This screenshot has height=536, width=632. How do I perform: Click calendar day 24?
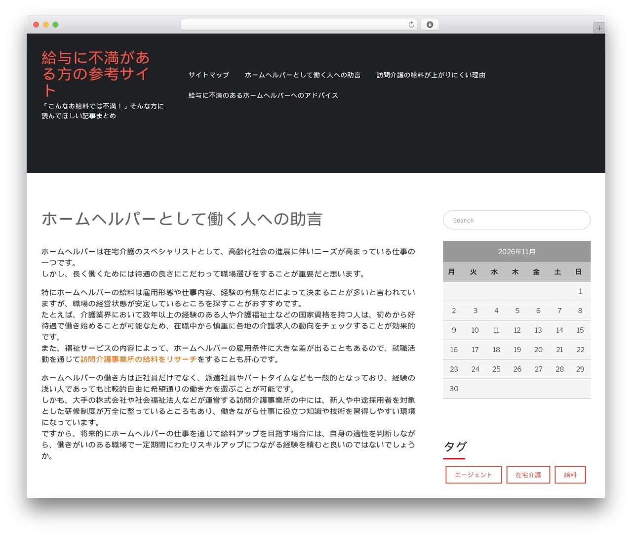coord(475,369)
